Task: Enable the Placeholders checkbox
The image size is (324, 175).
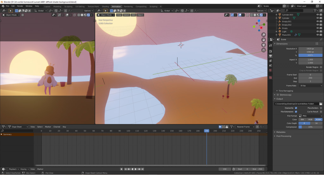Action: coord(321,108)
